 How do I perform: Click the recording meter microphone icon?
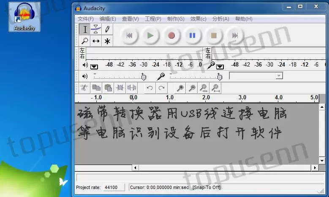pyautogui.click(x=211, y=65)
